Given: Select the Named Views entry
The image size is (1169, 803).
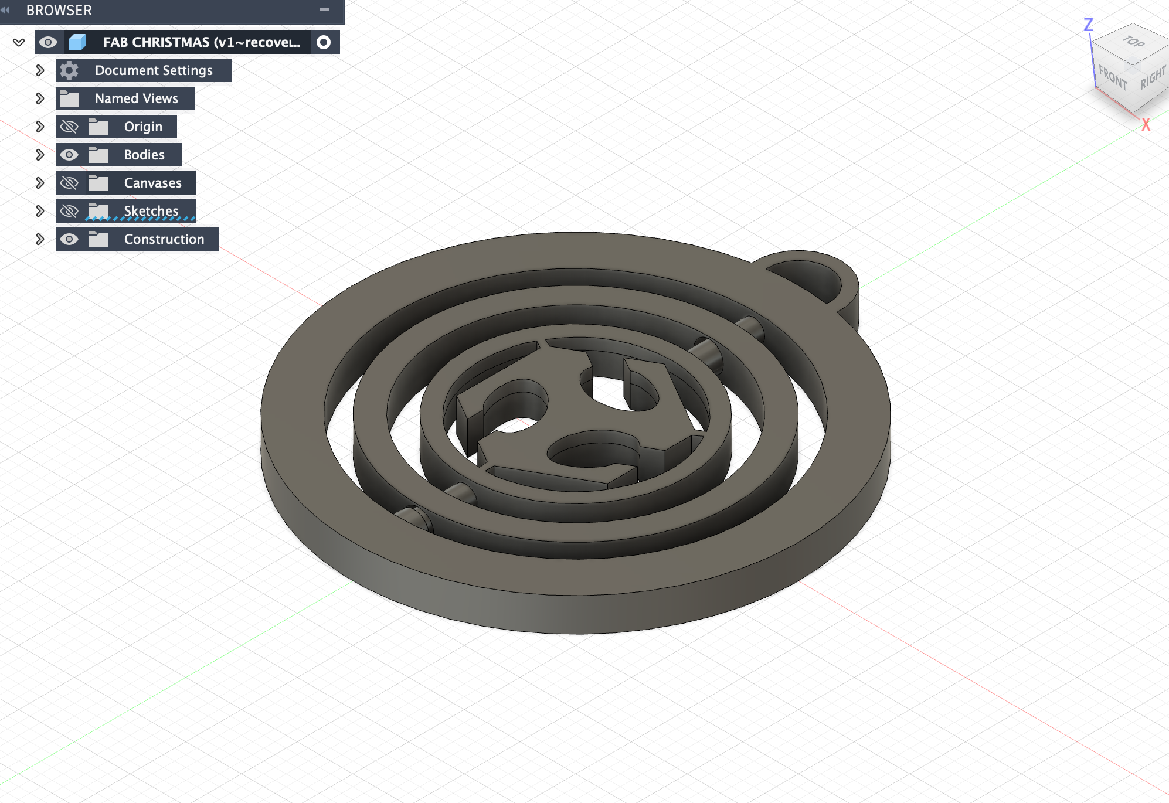Looking at the screenshot, I should (x=135, y=98).
